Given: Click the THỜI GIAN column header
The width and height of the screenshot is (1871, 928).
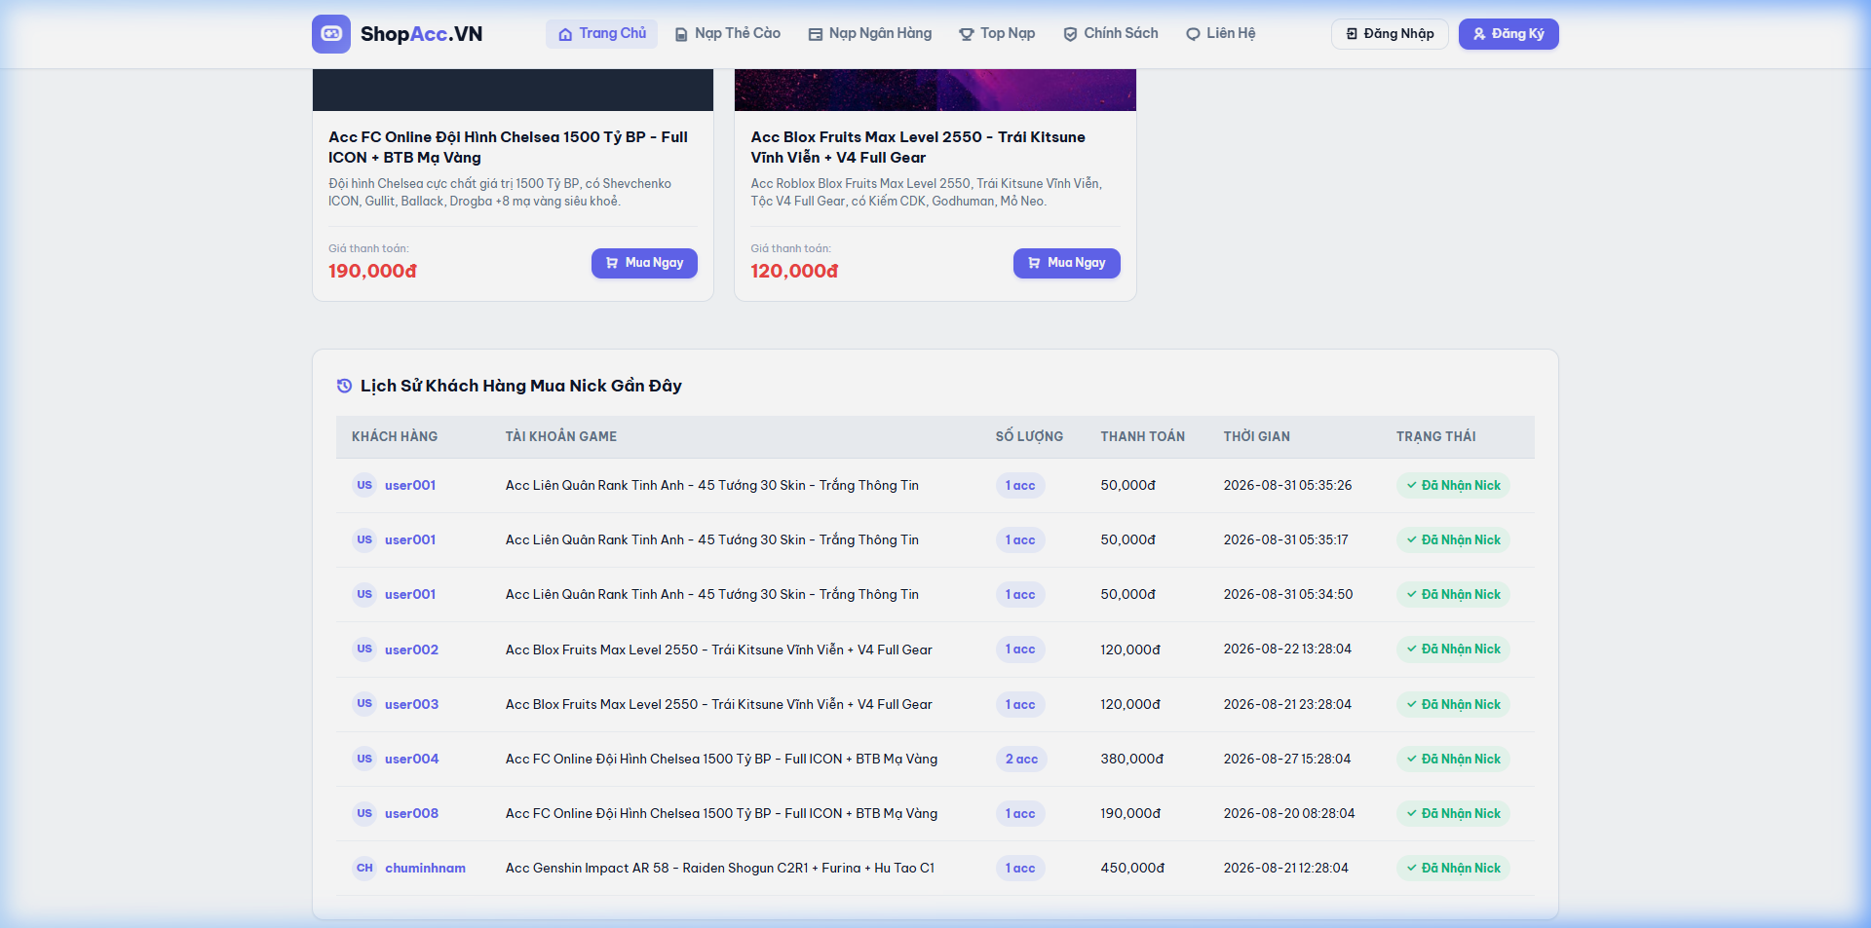Looking at the screenshot, I should coord(1257,436).
